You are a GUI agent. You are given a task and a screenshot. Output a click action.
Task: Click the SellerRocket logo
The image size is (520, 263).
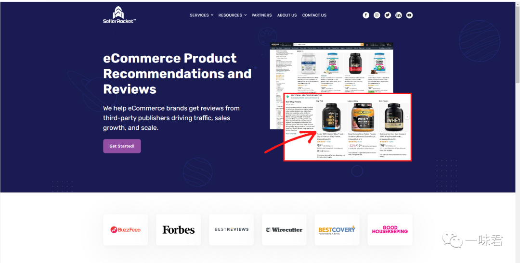119,15
